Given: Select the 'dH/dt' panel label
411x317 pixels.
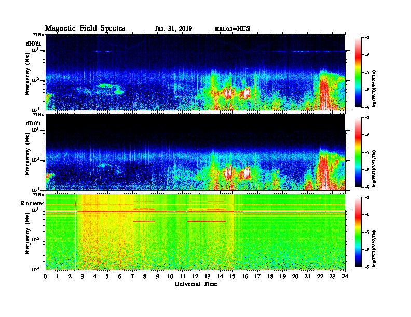Looking at the screenshot, I should [x=33, y=43].
